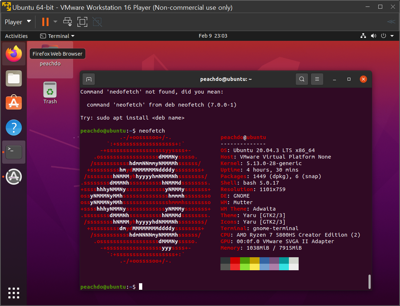Click the cyan color swatch in neofetch palette

click(x=284, y=260)
